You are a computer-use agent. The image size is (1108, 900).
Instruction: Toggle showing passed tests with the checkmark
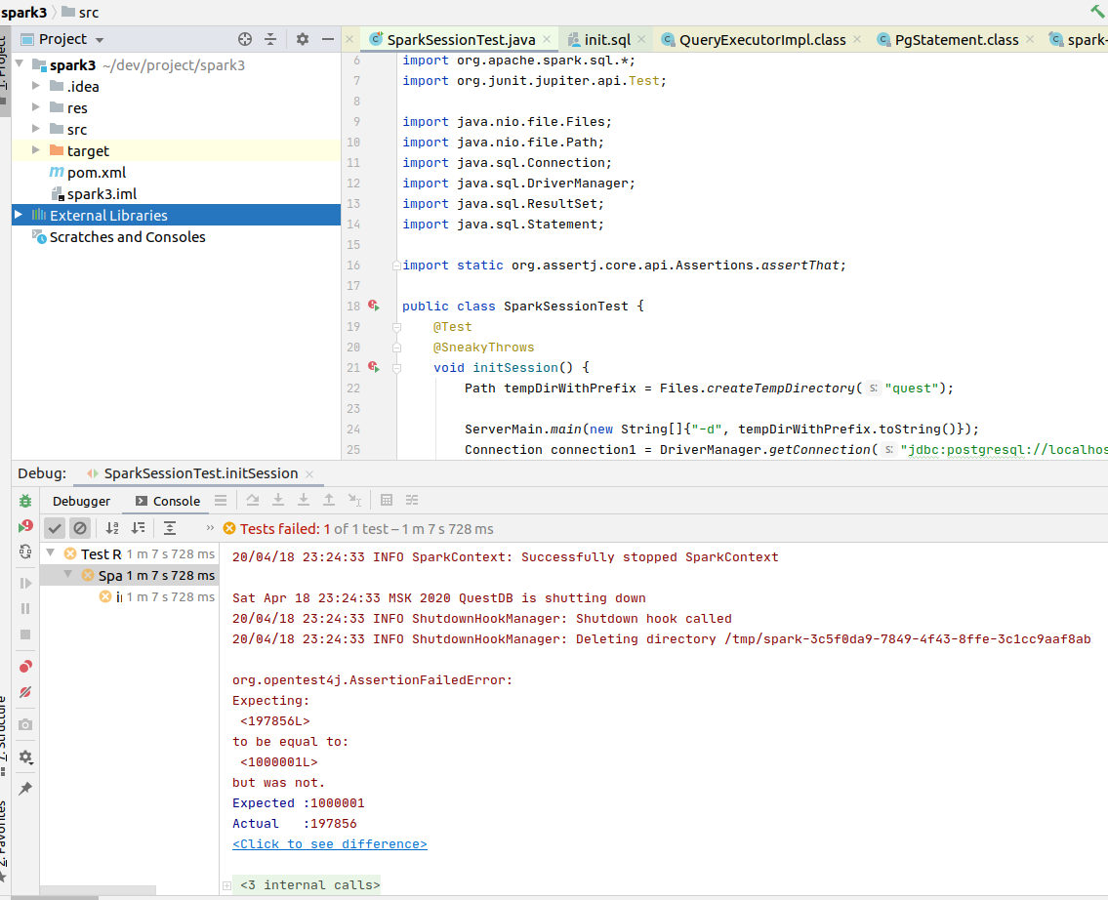pyautogui.click(x=55, y=527)
